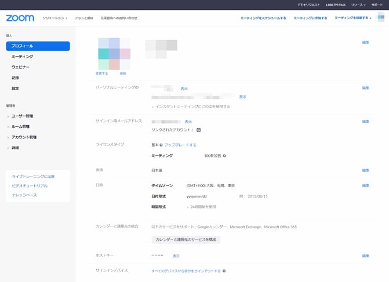Open ミーティング in the sidebar
The width and height of the screenshot is (389, 282).
(22, 57)
